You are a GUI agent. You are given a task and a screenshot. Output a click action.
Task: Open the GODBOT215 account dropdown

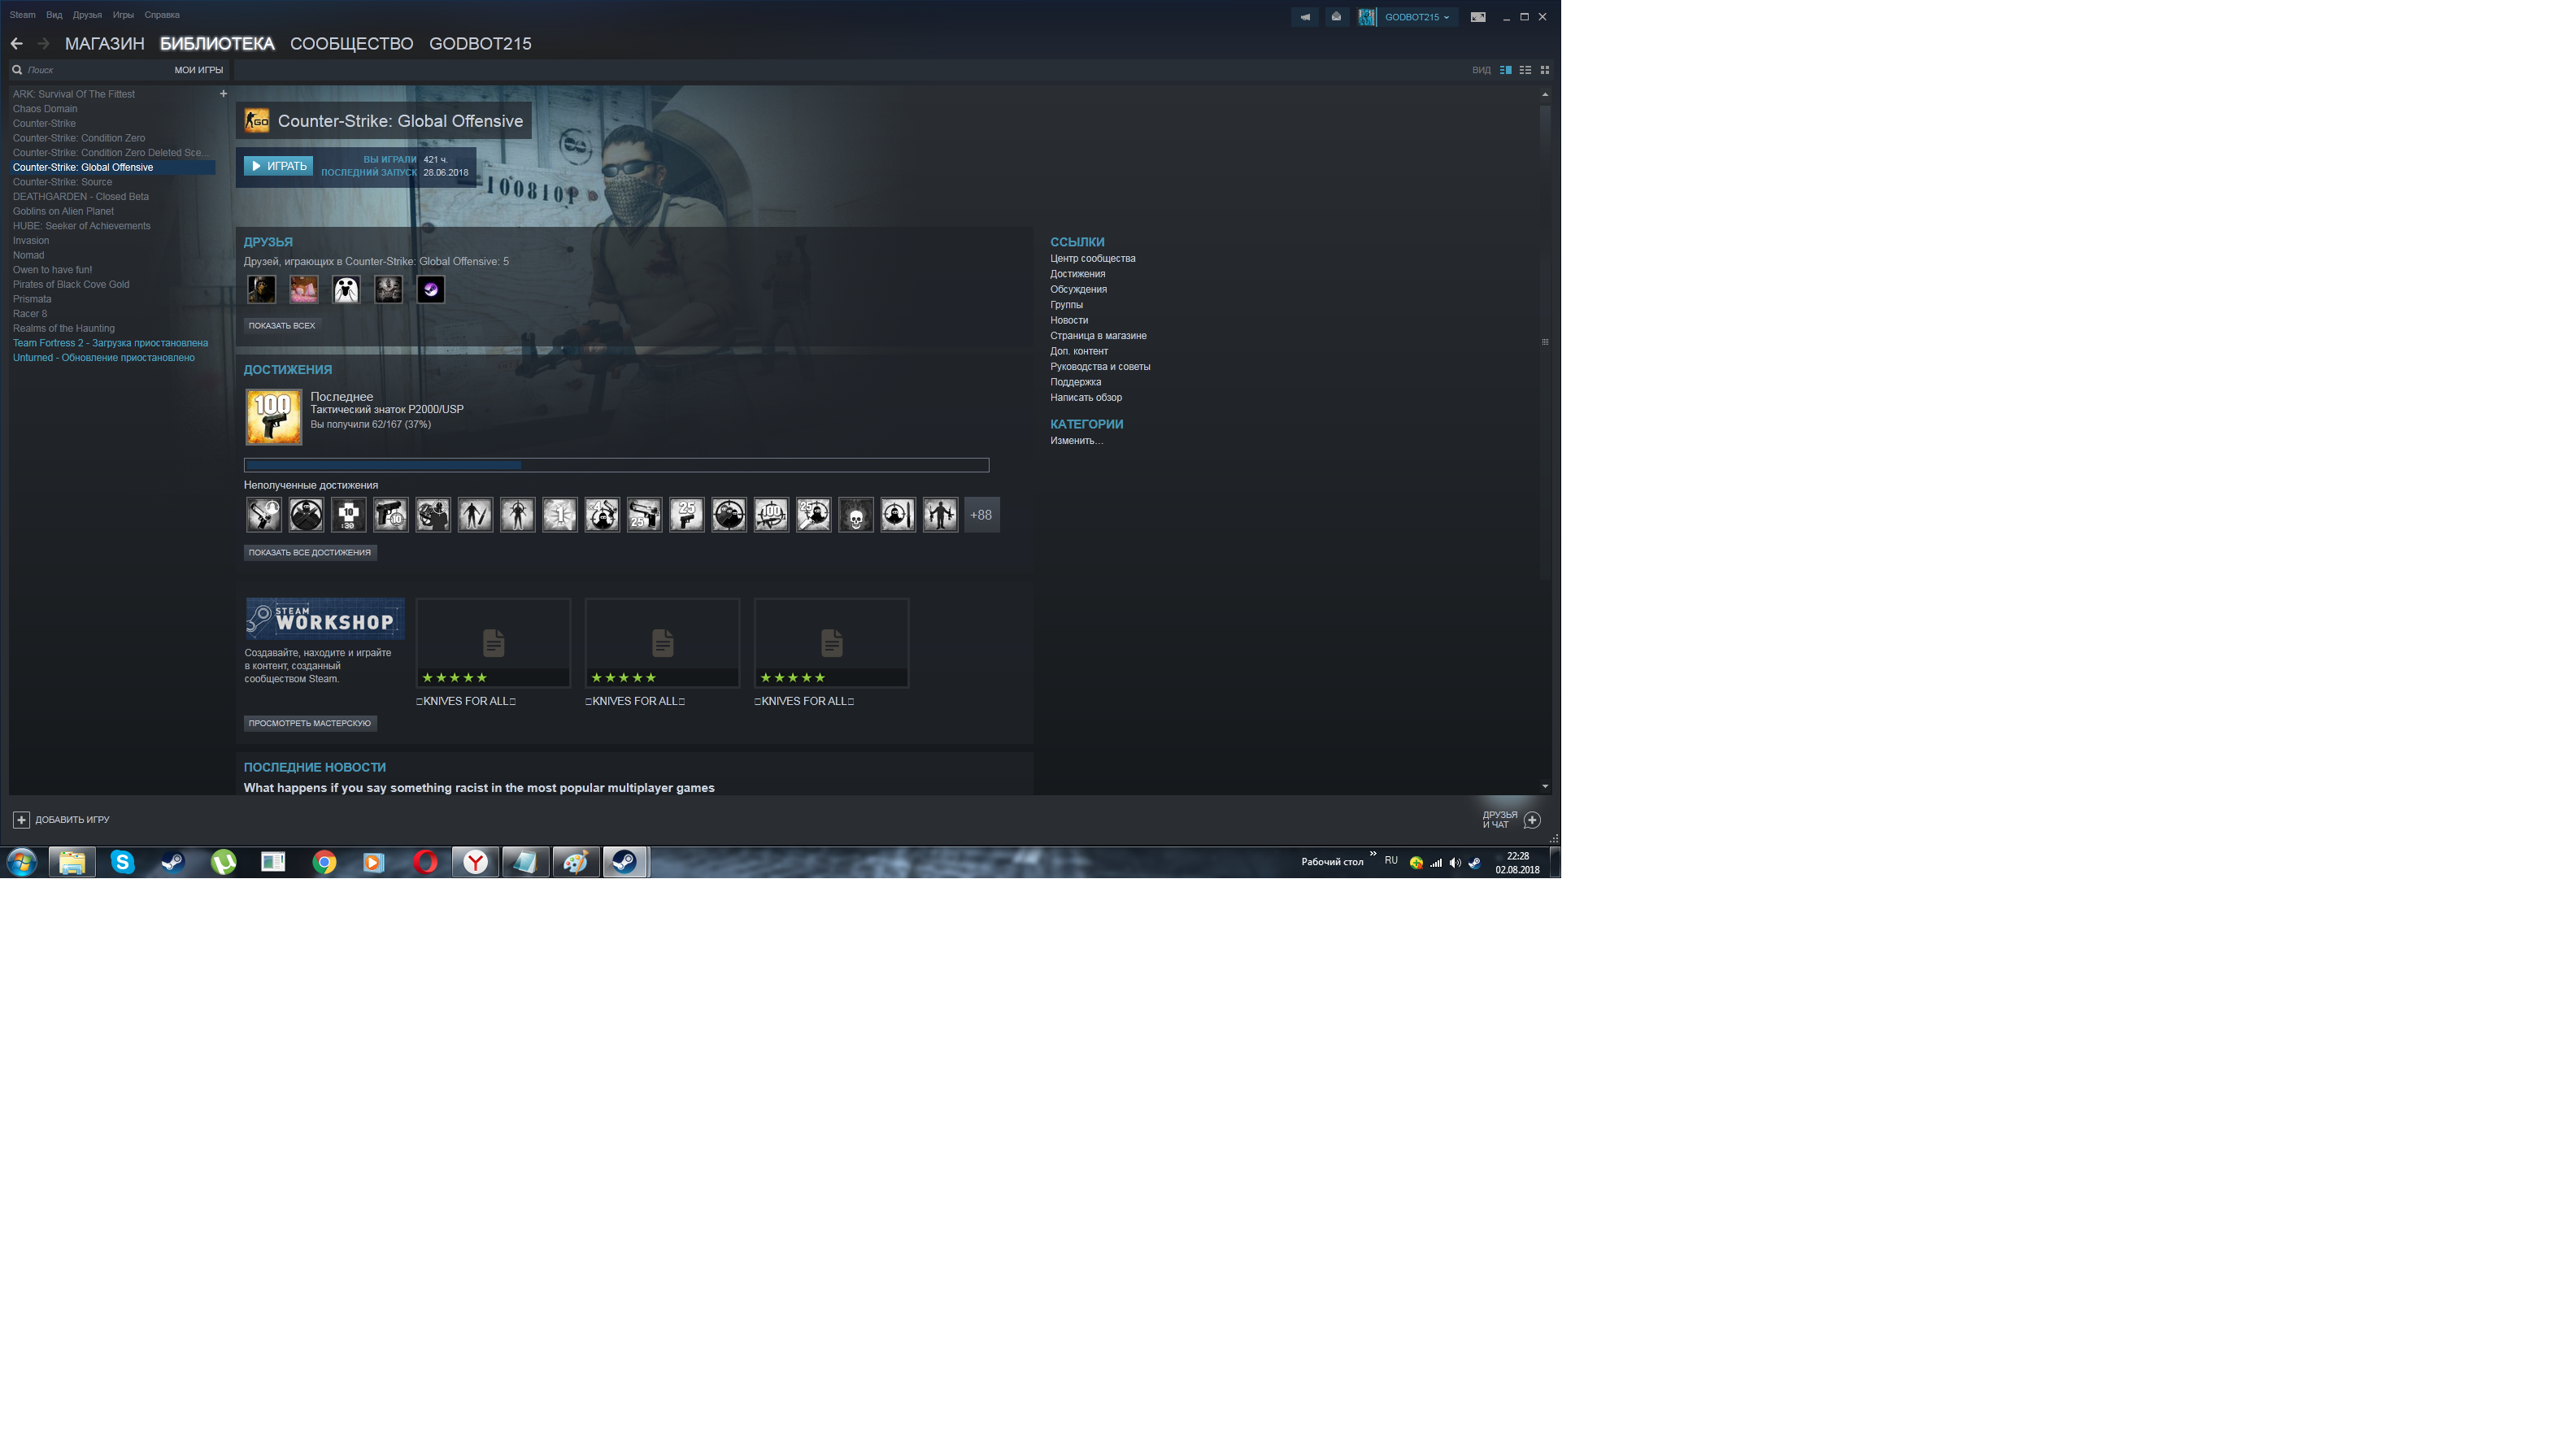click(x=1417, y=17)
